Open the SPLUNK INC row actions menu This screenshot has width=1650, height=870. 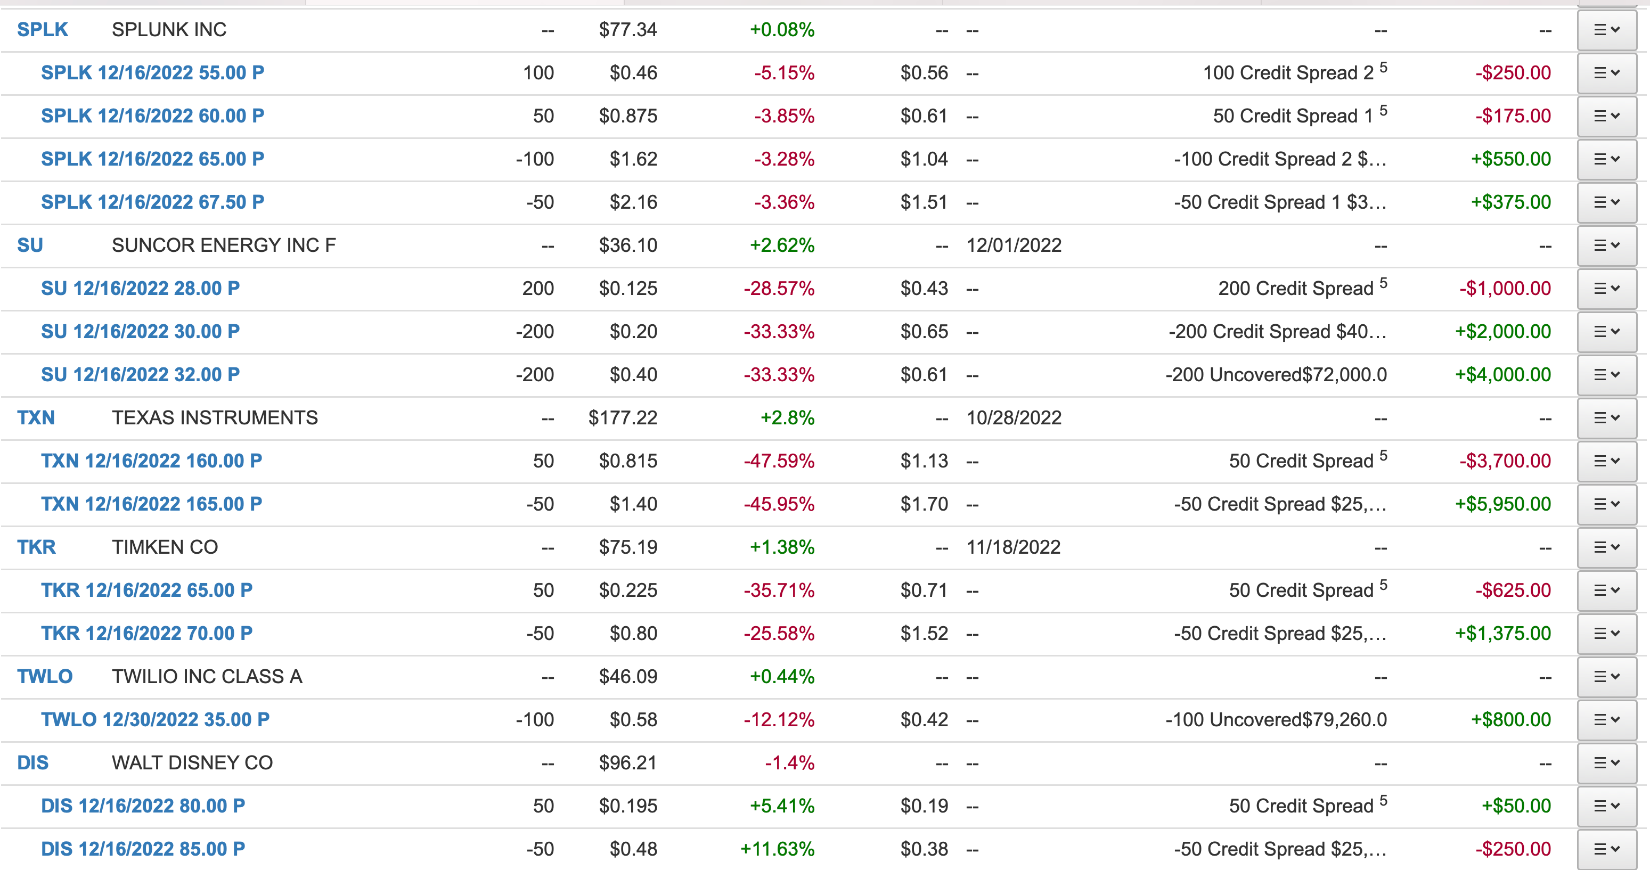[1606, 30]
